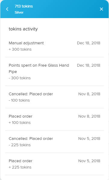This screenshot has width=109, height=180.
Task: Go back using the left chevron arrow
Action: tap(7, 9)
